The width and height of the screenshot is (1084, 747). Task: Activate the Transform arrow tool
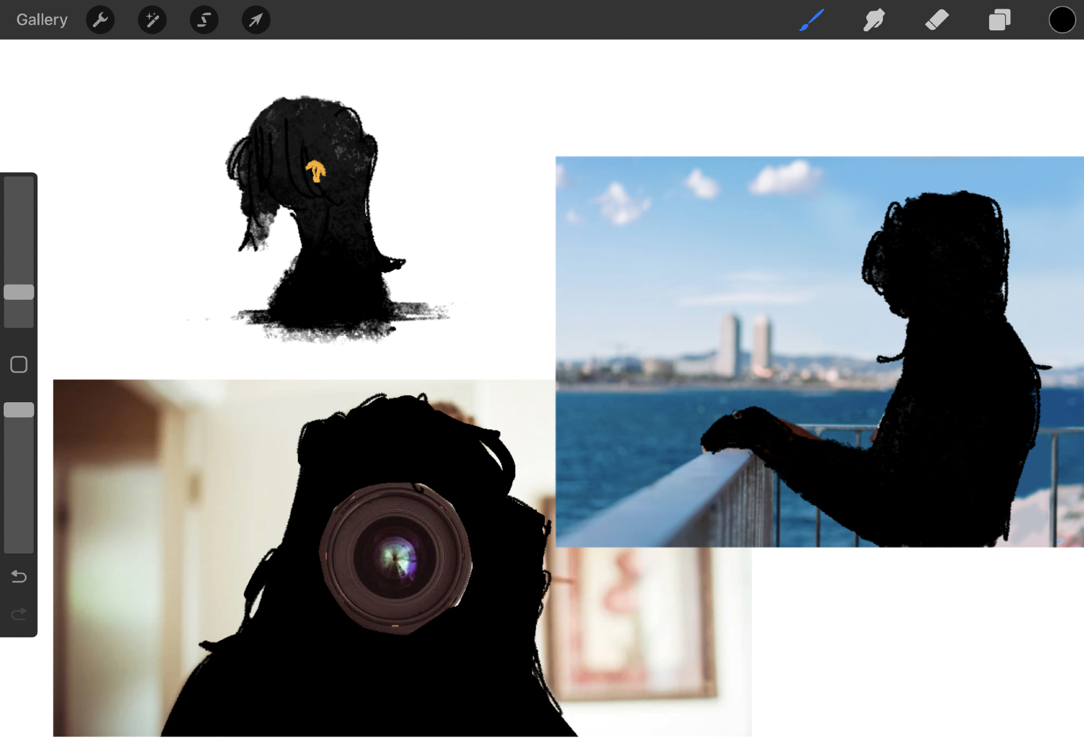pyautogui.click(x=255, y=20)
